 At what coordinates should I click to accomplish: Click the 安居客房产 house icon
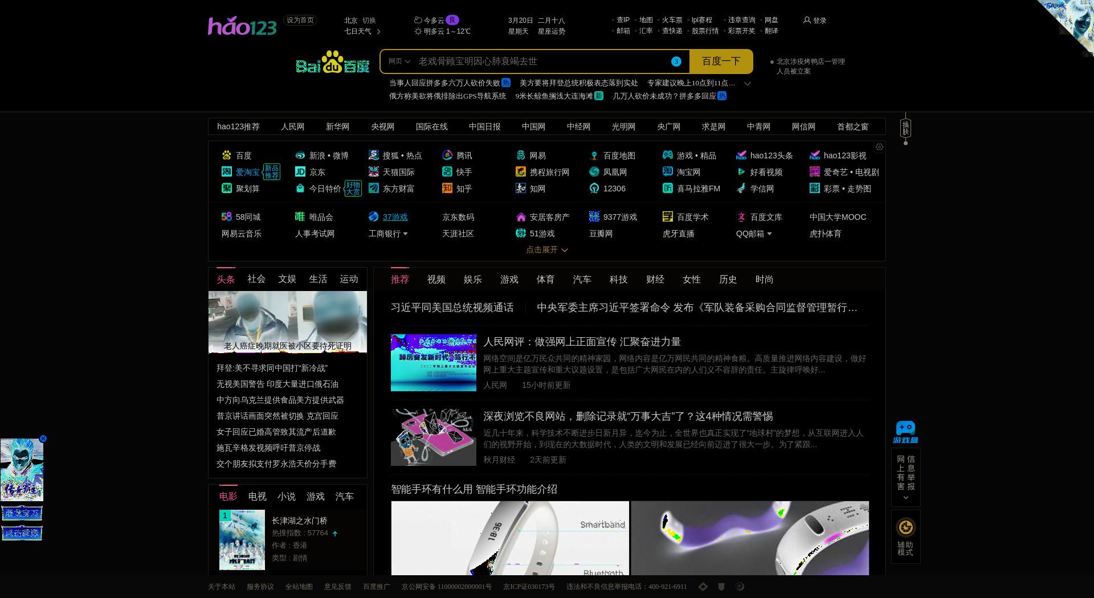521,216
